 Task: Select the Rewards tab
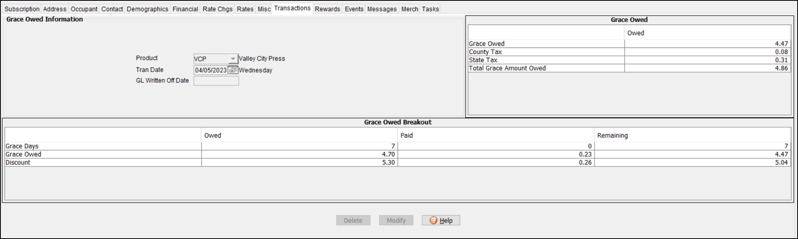[327, 9]
